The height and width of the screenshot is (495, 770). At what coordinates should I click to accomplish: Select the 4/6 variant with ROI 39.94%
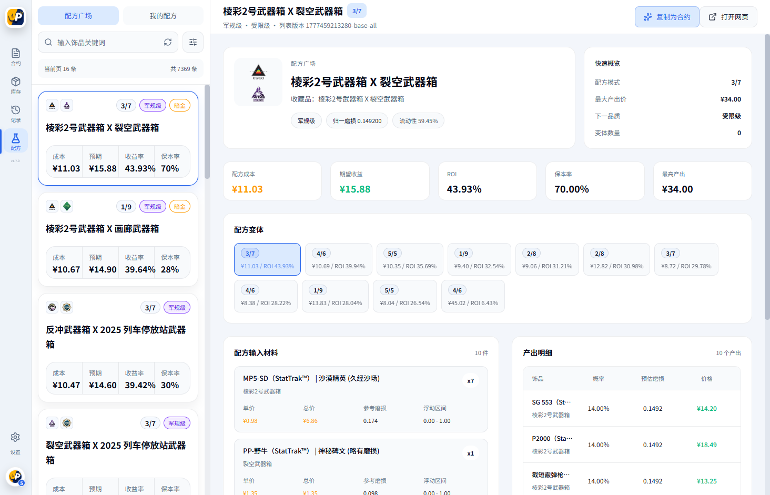coord(338,259)
